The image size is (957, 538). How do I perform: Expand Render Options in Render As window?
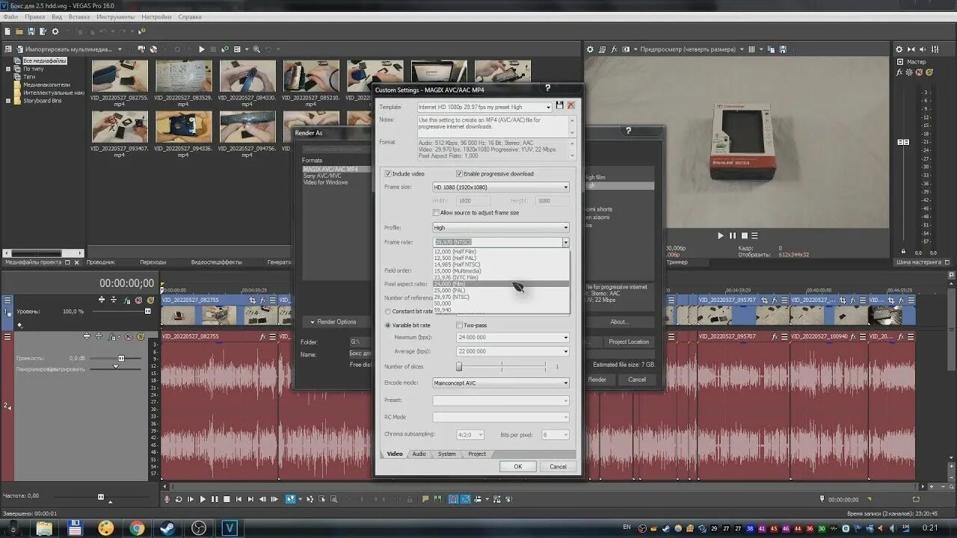click(333, 322)
